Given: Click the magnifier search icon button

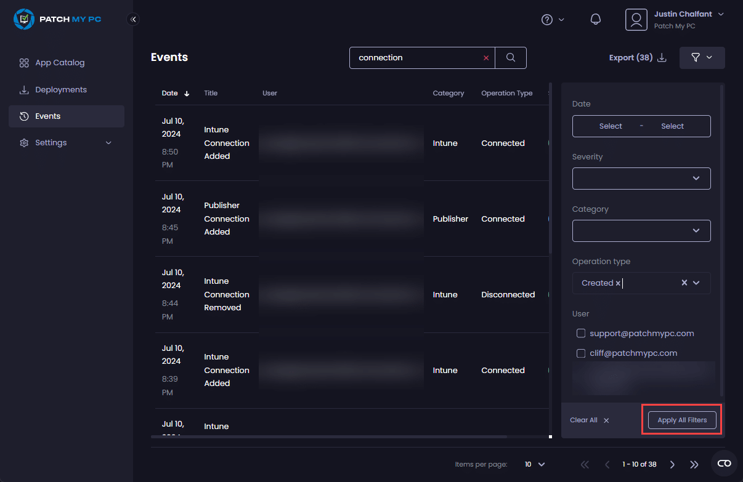Looking at the screenshot, I should [511, 57].
